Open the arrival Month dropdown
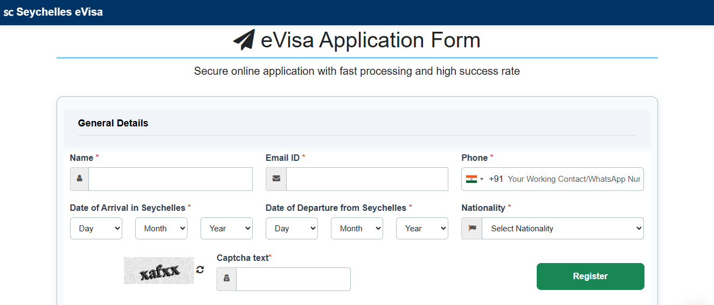 (x=161, y=228)
